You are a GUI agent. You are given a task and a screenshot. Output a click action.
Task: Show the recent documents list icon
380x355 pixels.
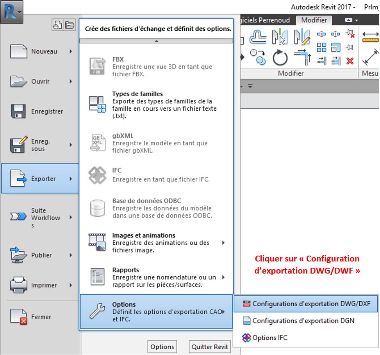pos(58,25)
